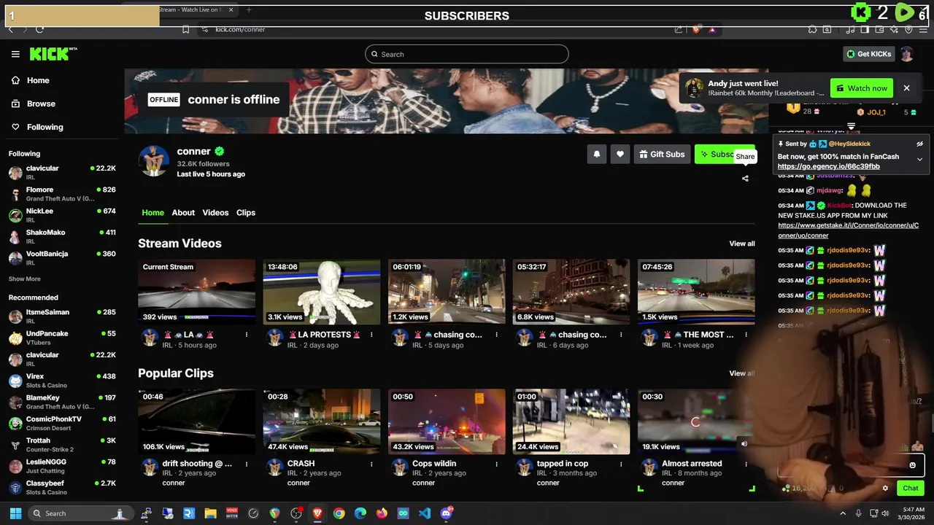Open NickLee in the Following list
The image size is (934, 525).
click(x=62, y=215)
